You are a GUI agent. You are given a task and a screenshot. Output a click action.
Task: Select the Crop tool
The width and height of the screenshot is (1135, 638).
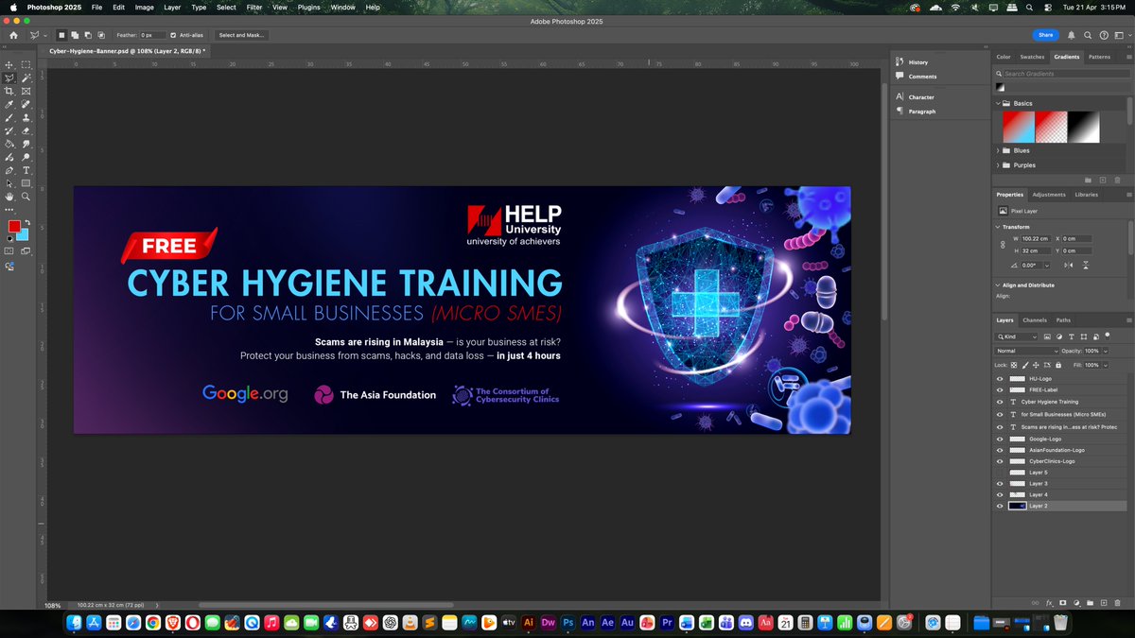[x=9, y=92]
